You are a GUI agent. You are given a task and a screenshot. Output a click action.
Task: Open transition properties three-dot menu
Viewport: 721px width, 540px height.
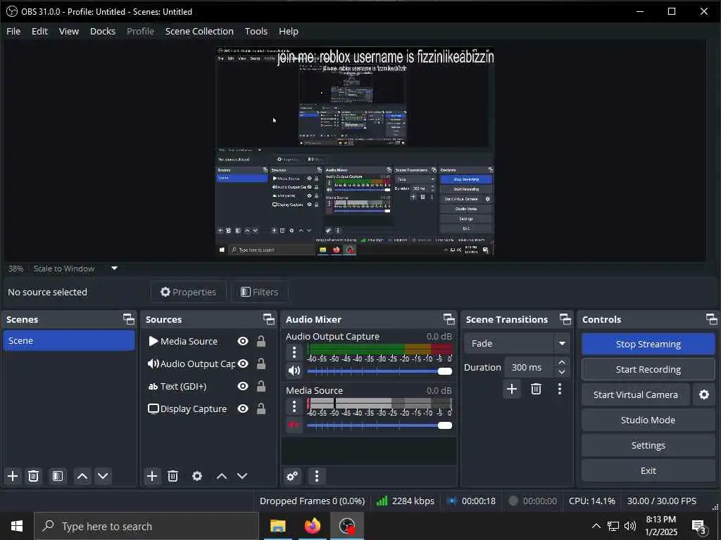(560, 389)
